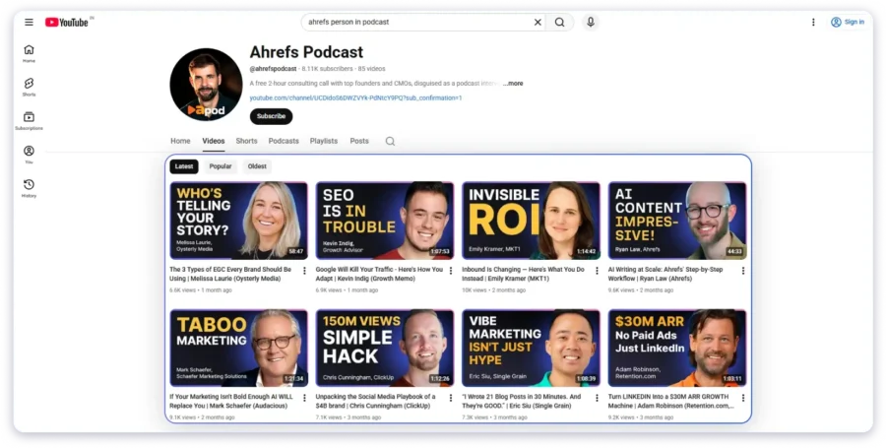Open the hamburger guide menu
The width and height of the screenshot is (886, 448).
29,22
